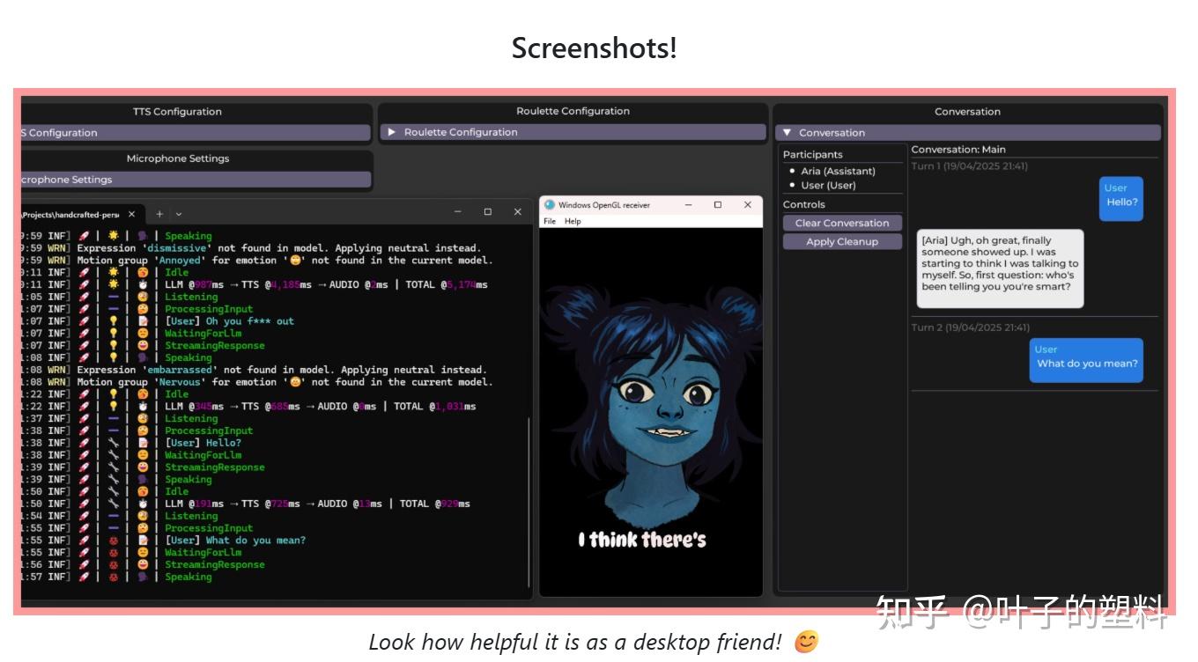Maximize the Windows OpenGL receiver window

click(x=718, y=205)
